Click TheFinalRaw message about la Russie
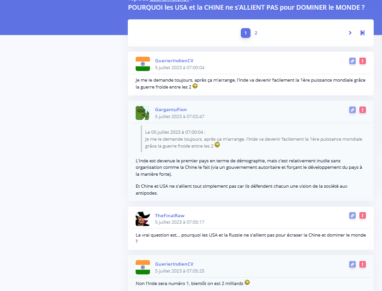The width and height of the screenshot is (382, 291). pyautogui.click(x=251, y=238)
